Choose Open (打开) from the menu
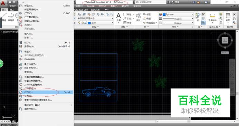Image resolution: width=239 pixels, height=126 pixels. click(46, 13)
